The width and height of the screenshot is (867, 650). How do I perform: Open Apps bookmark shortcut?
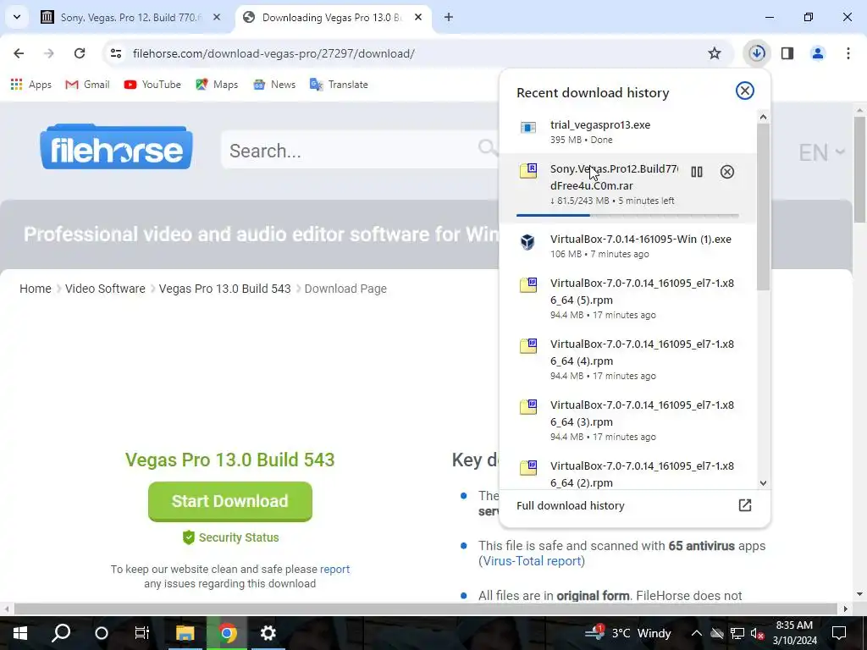31,85
